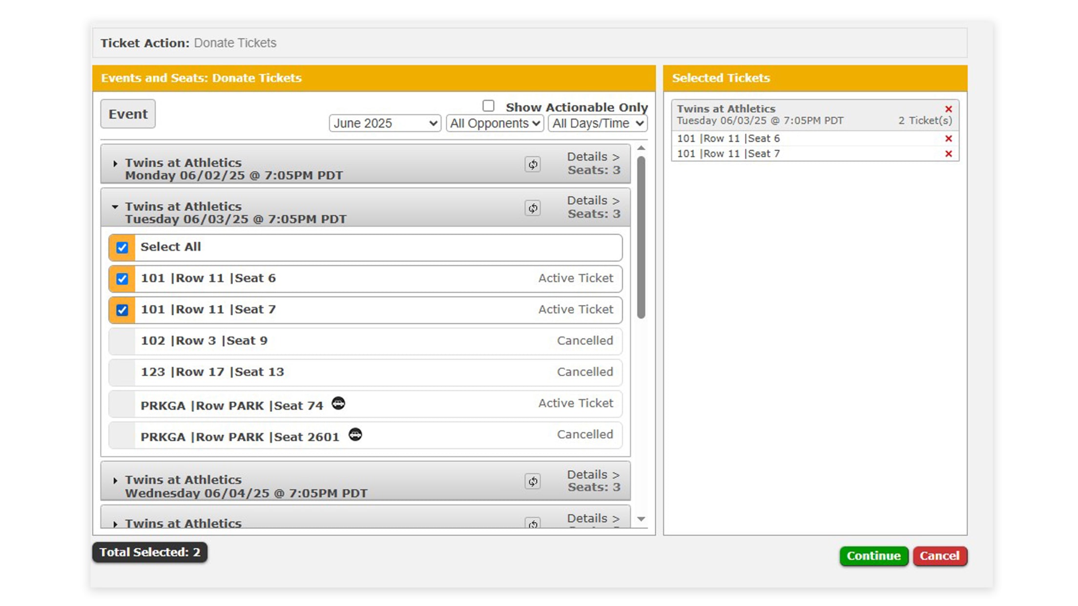Click the refresh icon on the bottom collapsed event
The height and width of the screenshot is (606, 1078).
[532, 524]
